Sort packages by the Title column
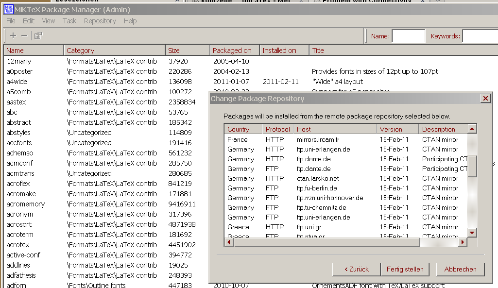The image size is (498, 288). coord(403,51)
